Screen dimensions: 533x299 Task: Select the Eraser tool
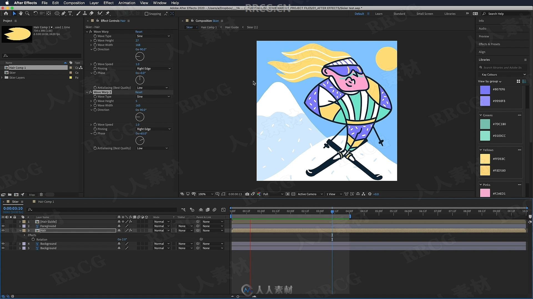click(x=91, y=13)
